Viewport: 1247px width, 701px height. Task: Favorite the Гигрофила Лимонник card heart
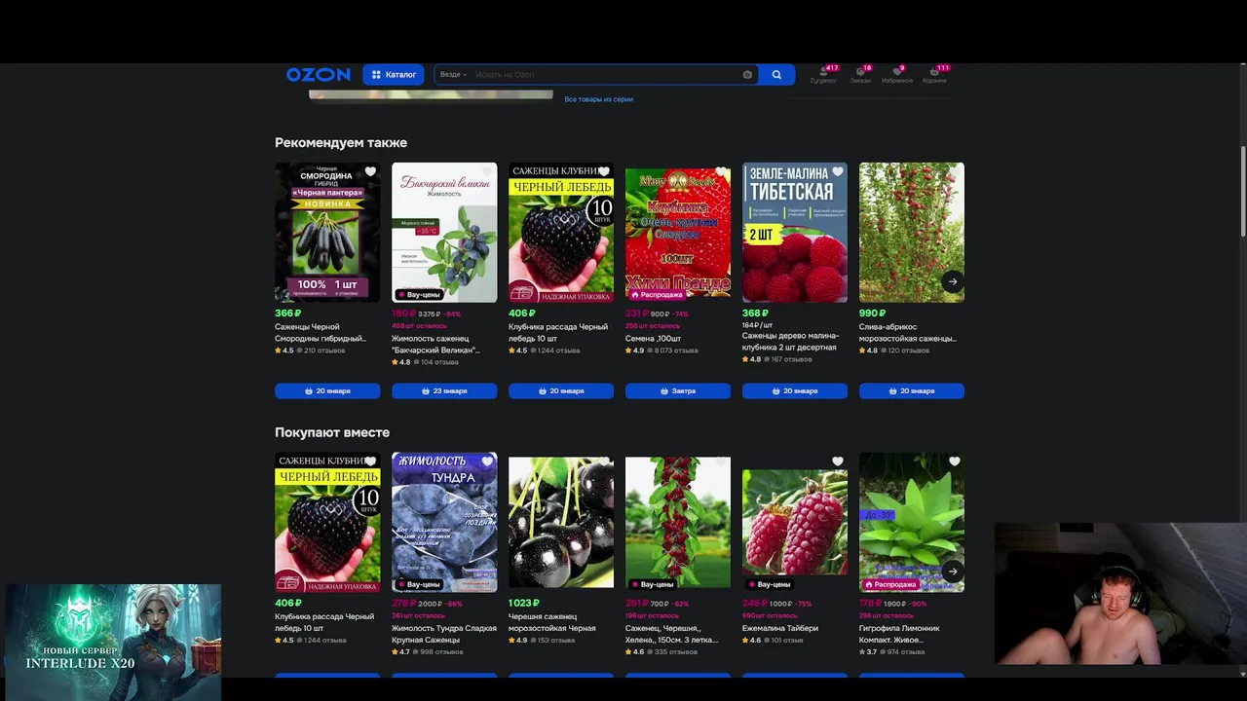point(955,461)
